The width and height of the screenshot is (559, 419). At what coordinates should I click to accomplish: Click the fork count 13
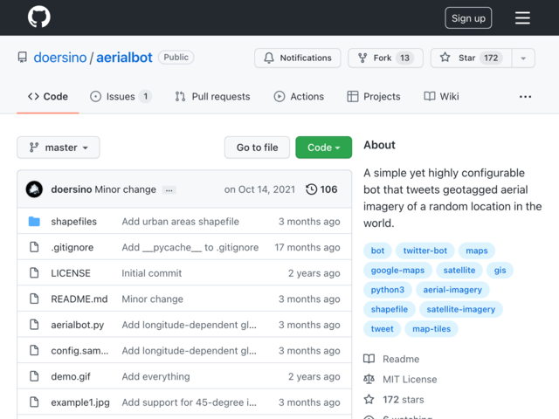pyautogui.click(x=404, y=58)
